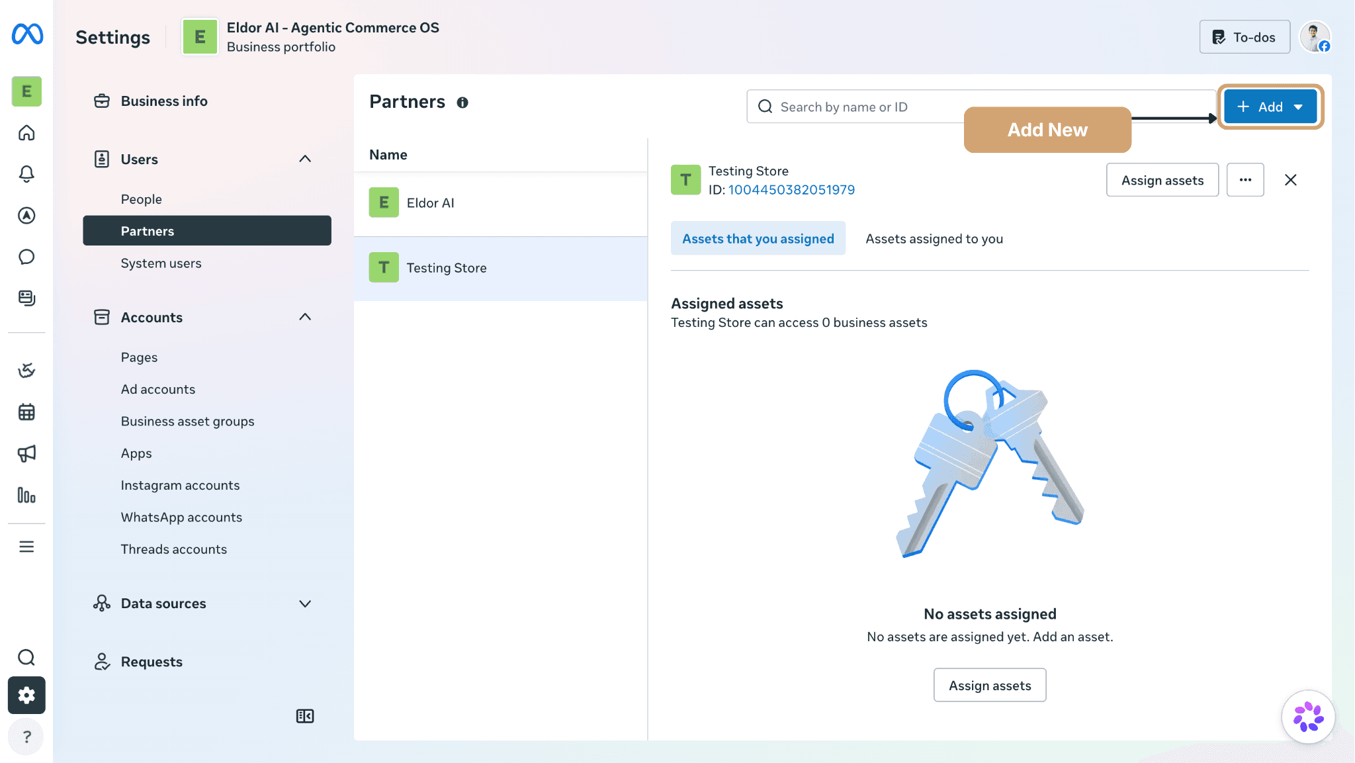
Task: Click the Search by name or ID field
Action: (982, 107)
